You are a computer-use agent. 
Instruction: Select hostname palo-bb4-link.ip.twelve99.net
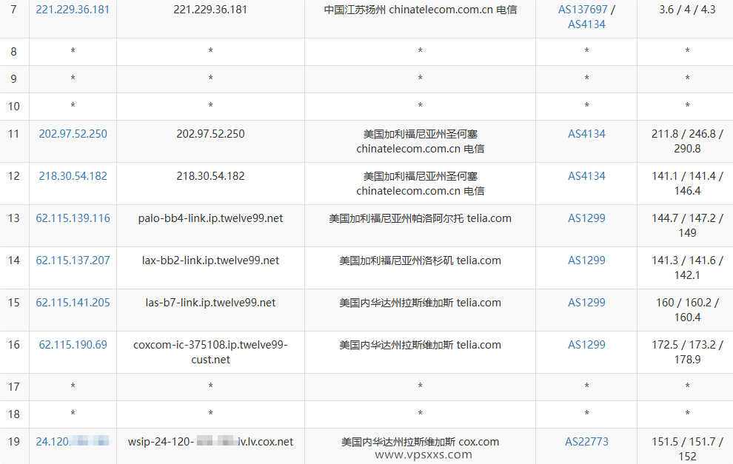click(210, 218)
